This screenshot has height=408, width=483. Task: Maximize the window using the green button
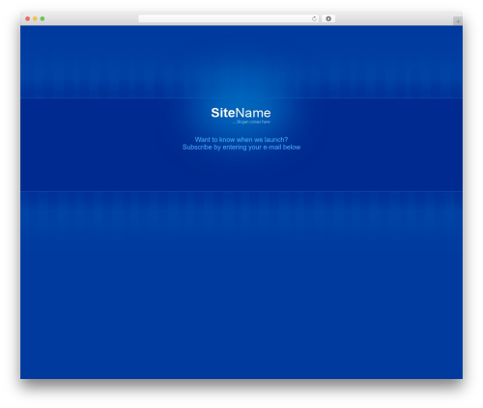[43, 19]
